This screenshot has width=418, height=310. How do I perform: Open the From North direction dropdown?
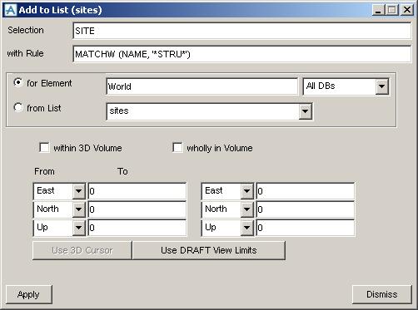coord(79,209)
